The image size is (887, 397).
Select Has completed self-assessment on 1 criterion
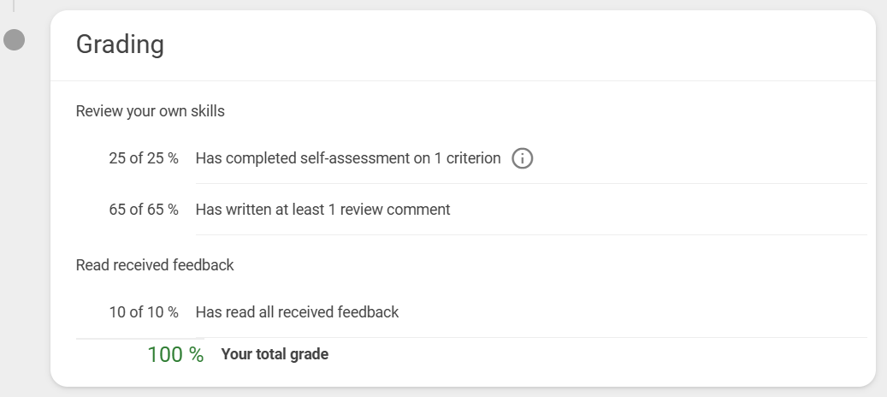(348, 158)
